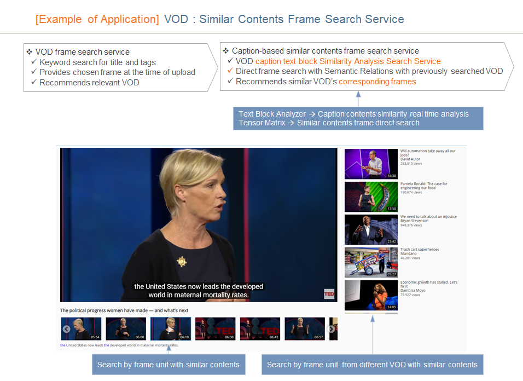
Task: Click '948,376 views' under Bryan Stevenson
Action: pos(411,225)
